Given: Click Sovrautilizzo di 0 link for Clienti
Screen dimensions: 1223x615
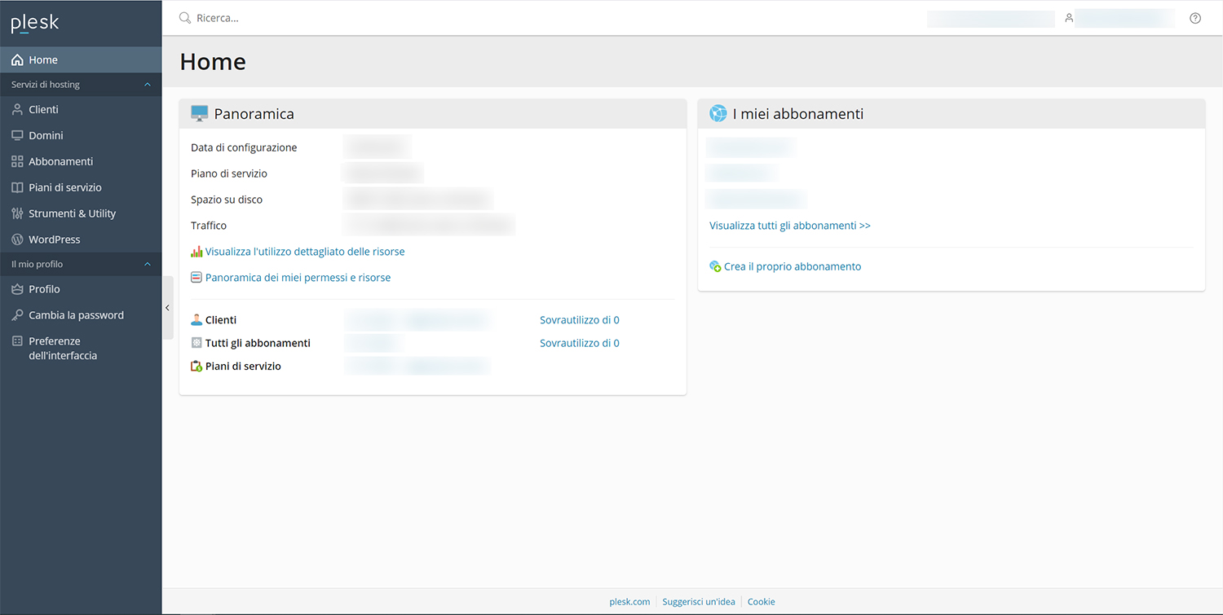Looking at the screenshot, I should click(x=579, y=320).
